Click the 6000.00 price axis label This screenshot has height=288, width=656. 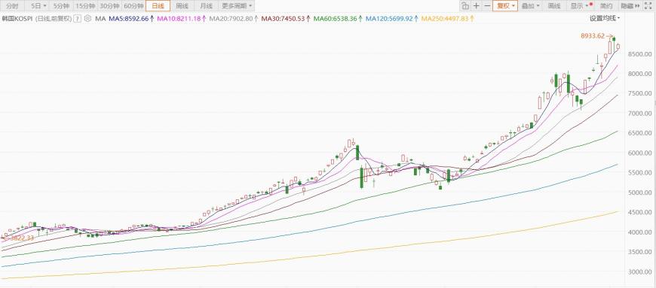coord(640,153)
